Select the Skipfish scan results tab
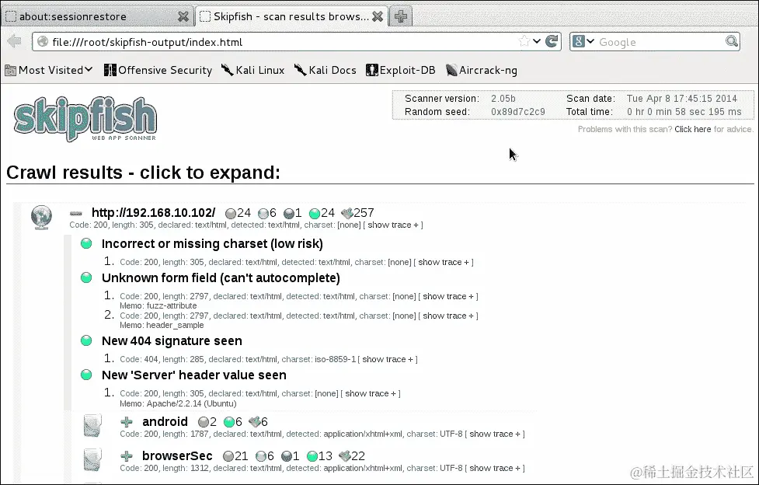The height and width of the screenshot is (485, 759). 291,16
